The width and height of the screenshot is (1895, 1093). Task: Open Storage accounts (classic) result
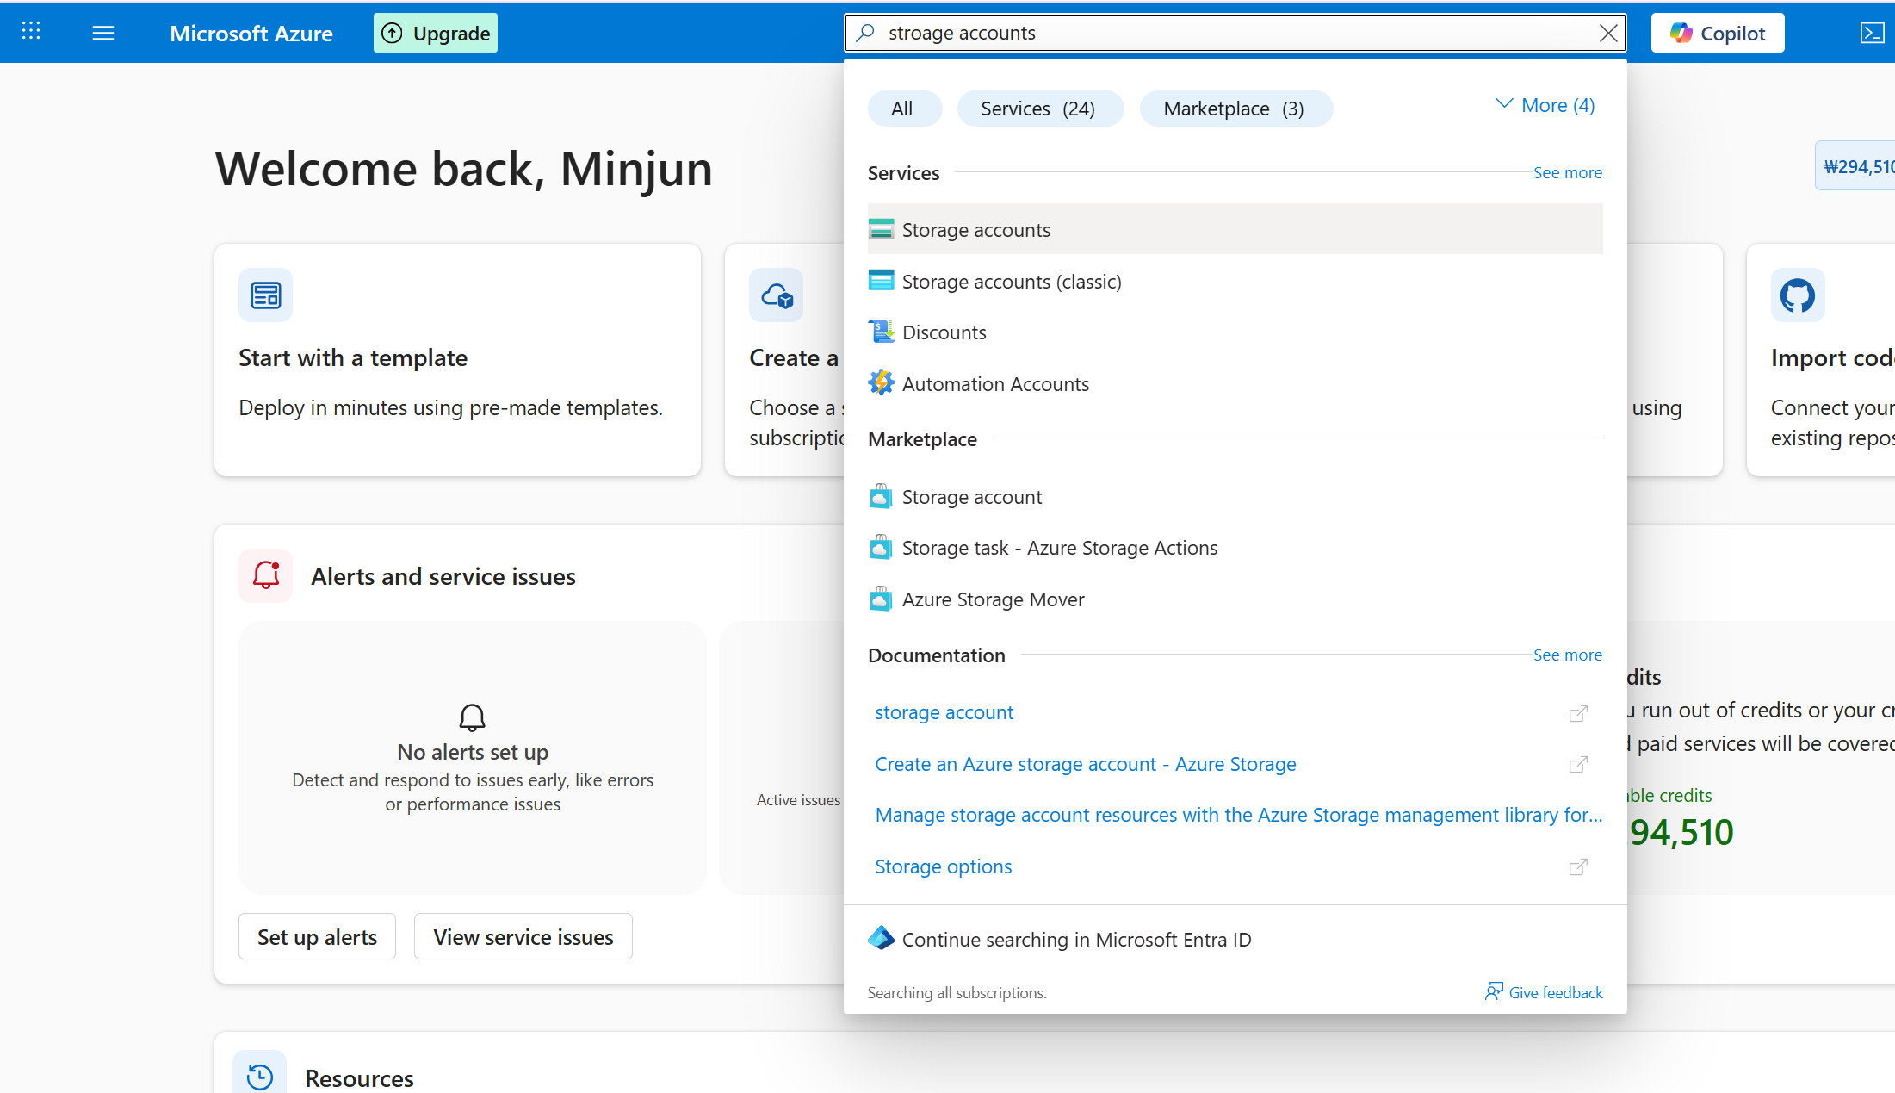[1011, 282]
